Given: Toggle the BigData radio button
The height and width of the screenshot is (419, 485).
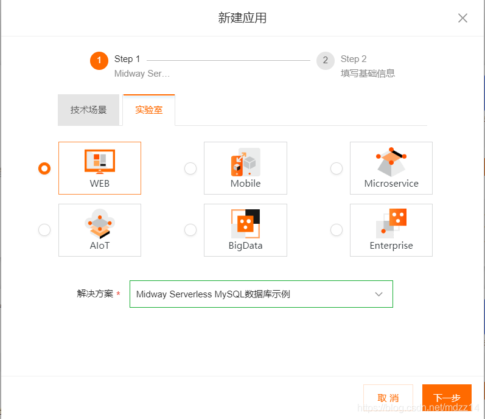Looking at the screenshot, I should click(190, 230).
